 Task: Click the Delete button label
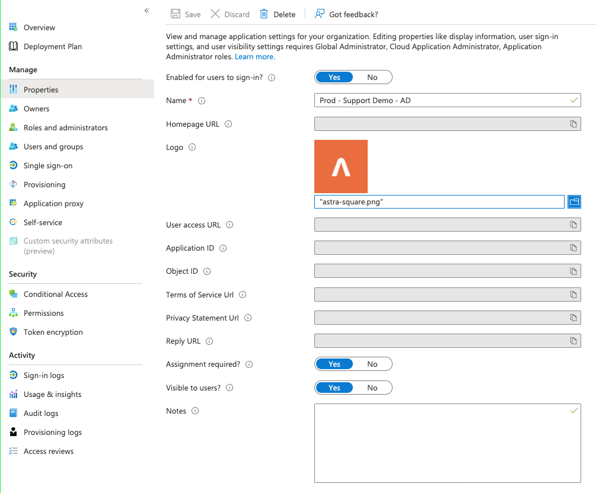point(284,14)
